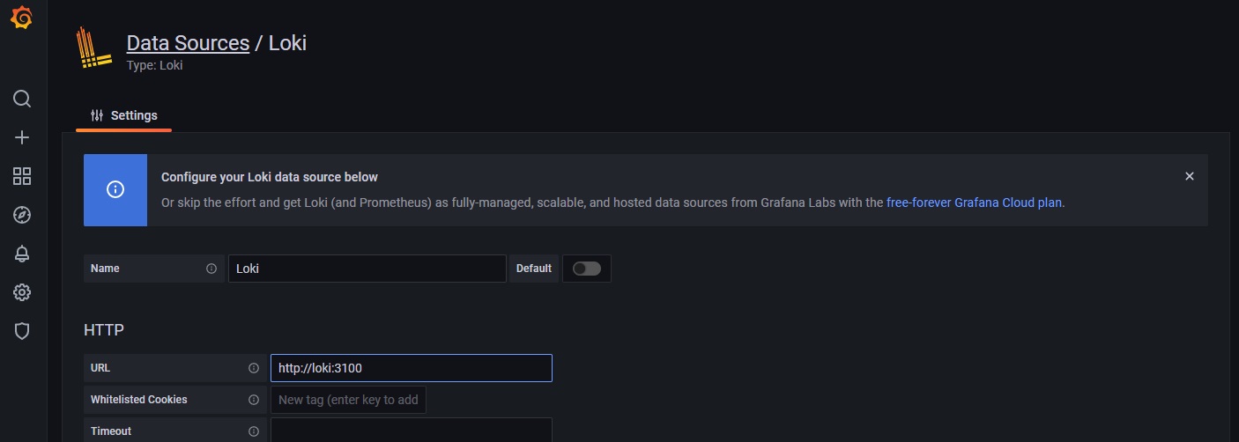Click the Whitelisted Cookies tag input
The width and height of the screenshot is (1239, 442).
(348, 400)
